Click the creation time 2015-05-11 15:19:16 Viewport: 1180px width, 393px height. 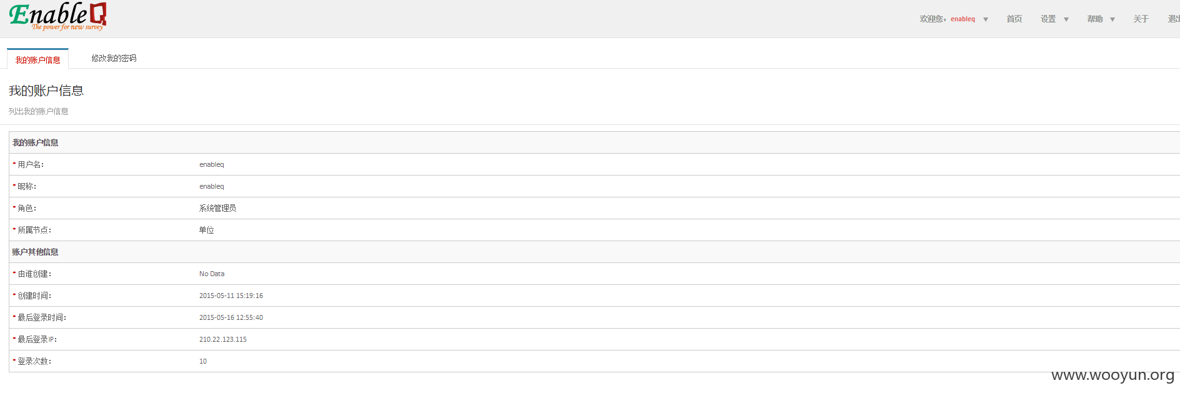(x=231, y=296)
